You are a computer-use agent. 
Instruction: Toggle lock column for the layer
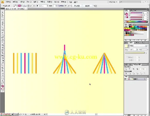pyautogui.click(x=127, y=79)
